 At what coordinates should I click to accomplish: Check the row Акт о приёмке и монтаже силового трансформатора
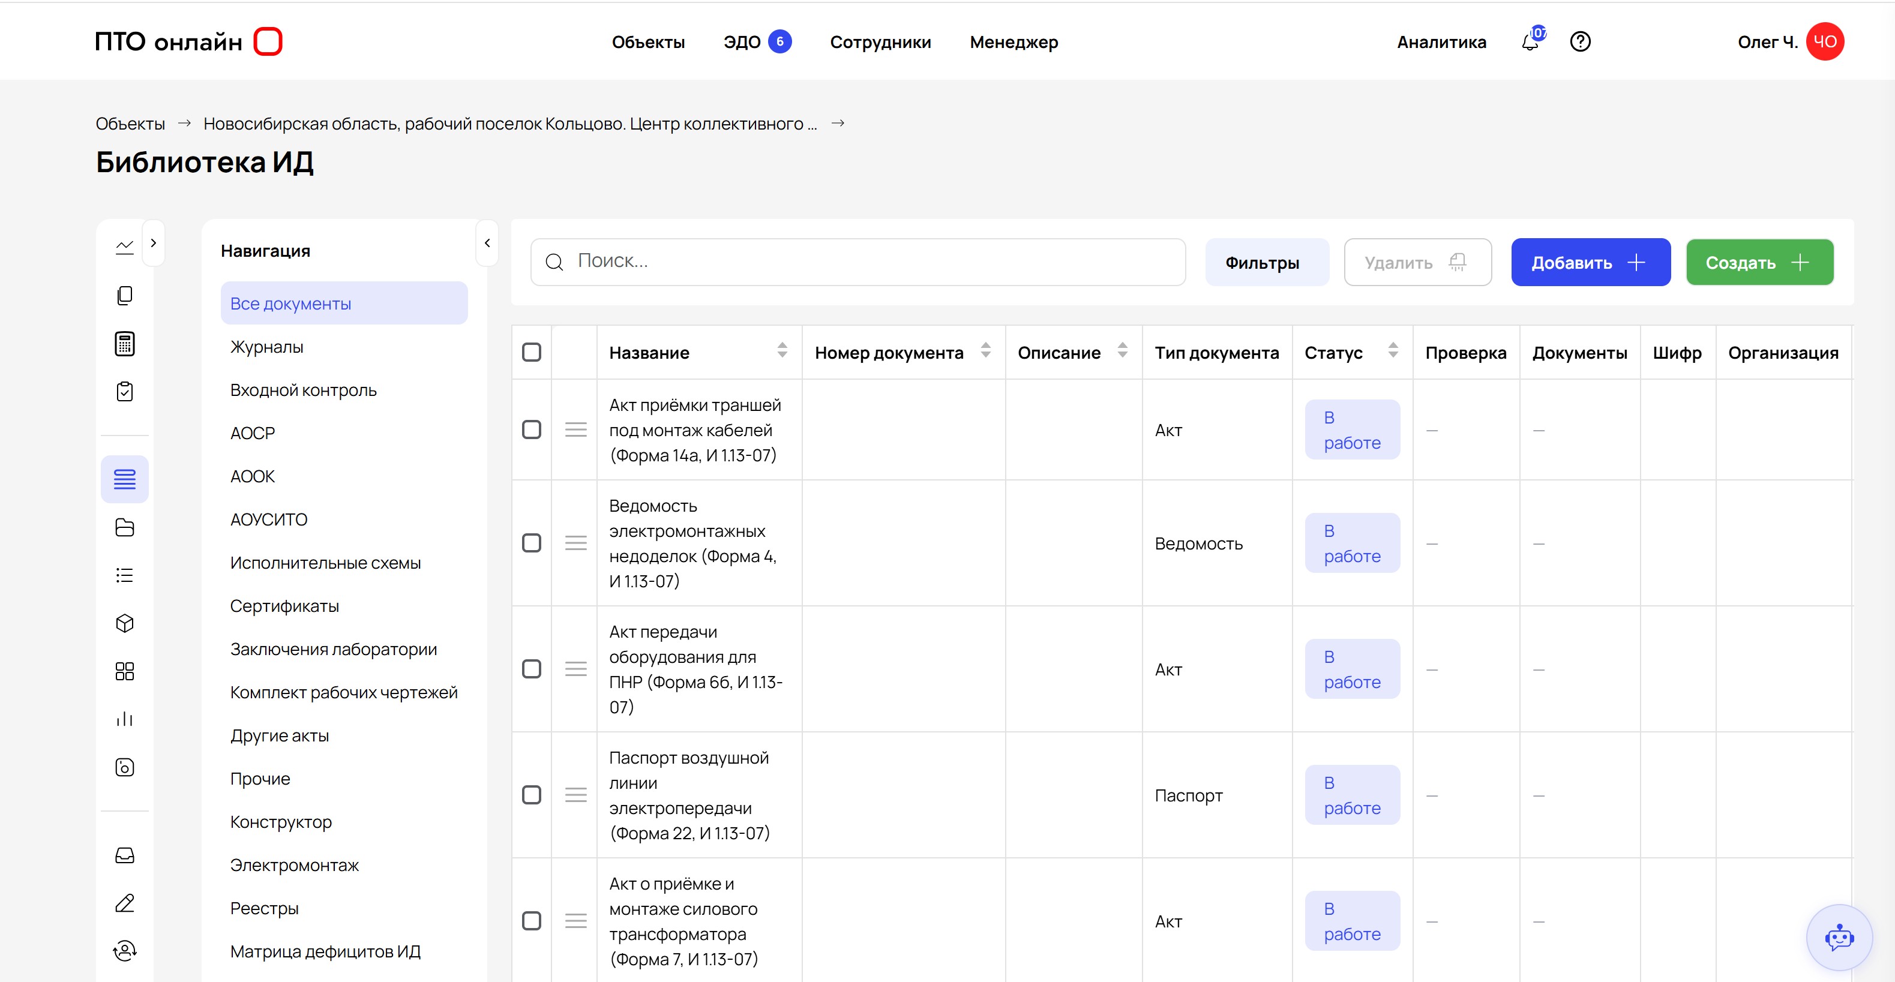point(531,921)
